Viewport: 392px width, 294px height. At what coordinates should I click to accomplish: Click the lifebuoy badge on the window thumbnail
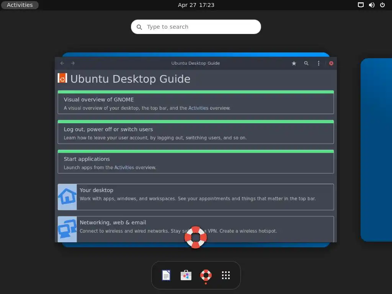coord(196,237)
